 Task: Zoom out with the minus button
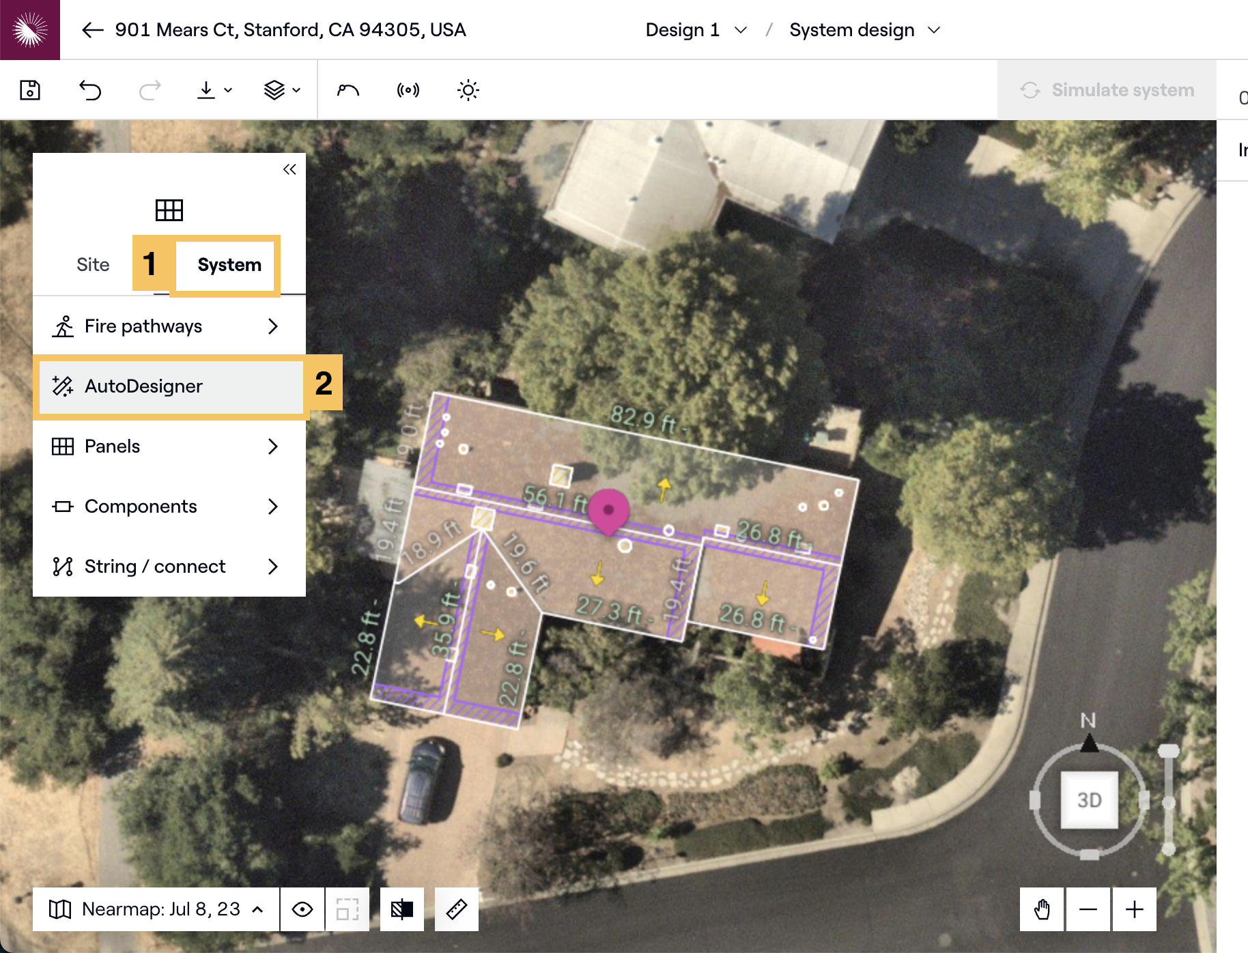(1088, 909)
